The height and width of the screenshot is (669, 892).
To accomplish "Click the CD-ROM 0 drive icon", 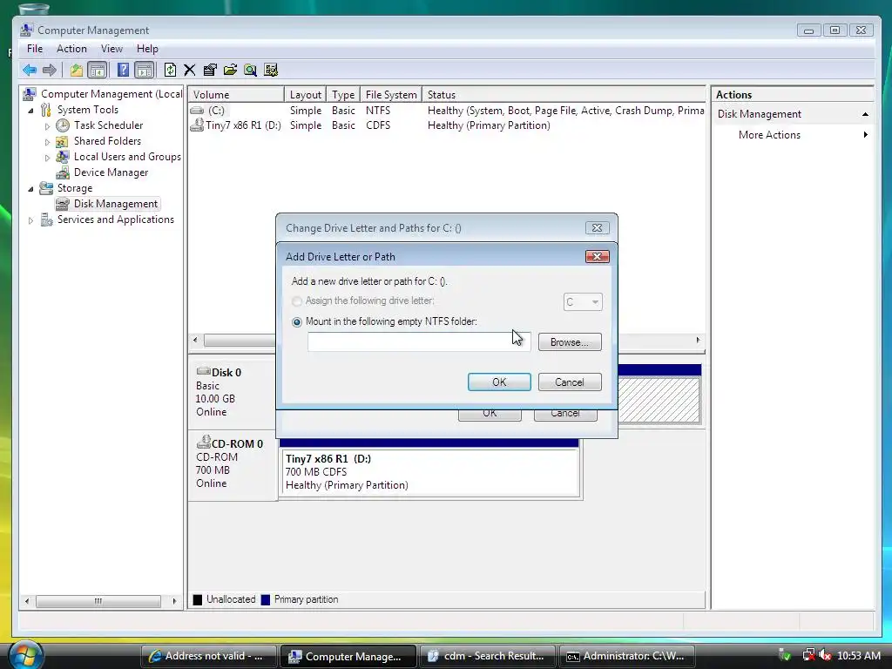I will tap(203, 442).
